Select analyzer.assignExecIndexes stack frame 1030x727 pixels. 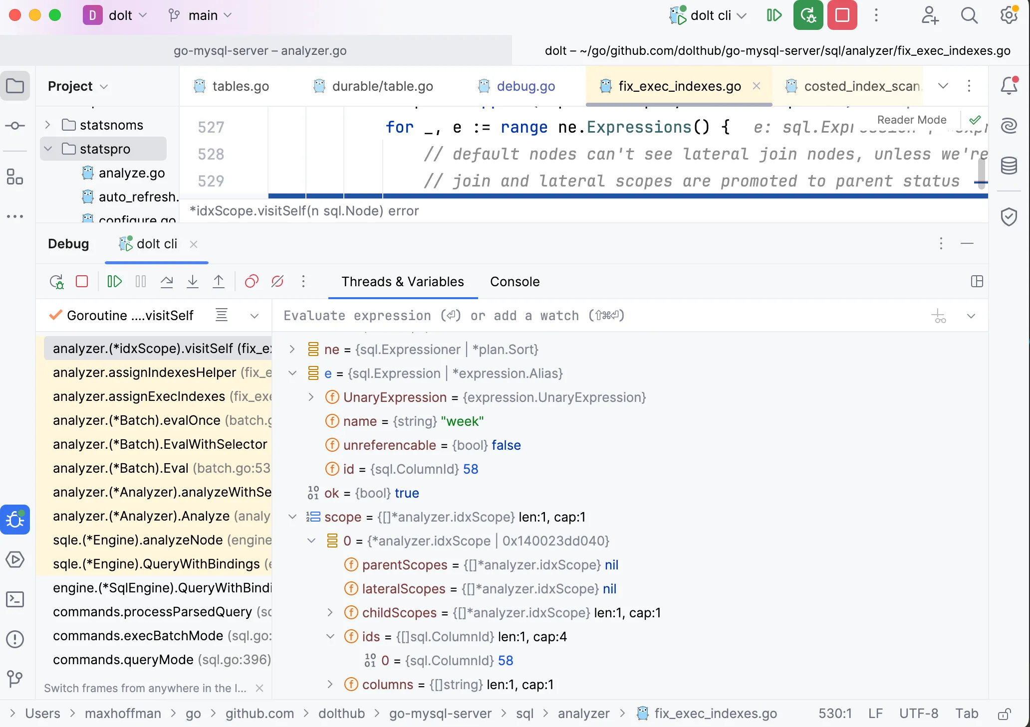pos(140,396)
